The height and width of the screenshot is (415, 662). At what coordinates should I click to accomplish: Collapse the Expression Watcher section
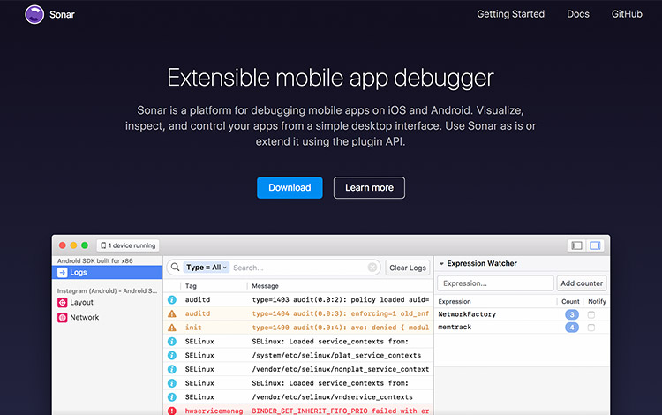point(441,263)
